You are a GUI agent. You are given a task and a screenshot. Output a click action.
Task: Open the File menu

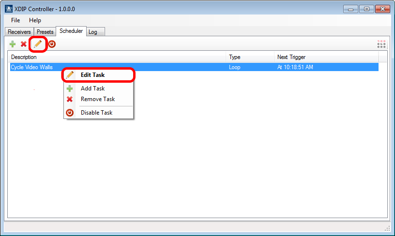(x=15, y=20)
